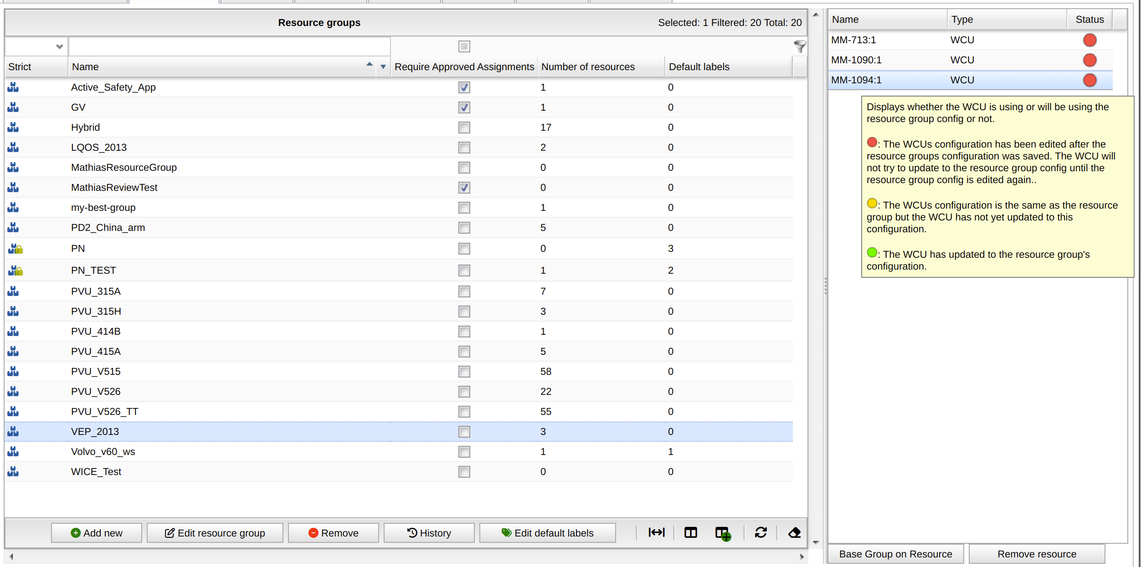Click the Name column ascending sort arrow
The image size is (1141, 567).
coord(369,65)
